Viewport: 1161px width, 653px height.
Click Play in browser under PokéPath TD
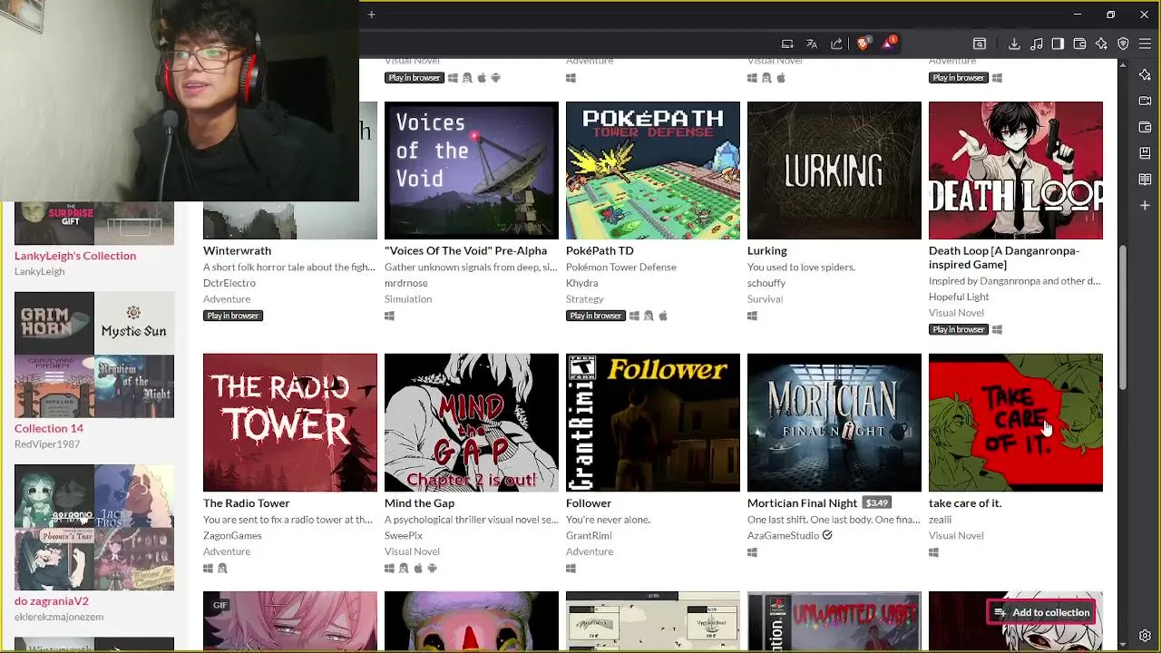596,316
